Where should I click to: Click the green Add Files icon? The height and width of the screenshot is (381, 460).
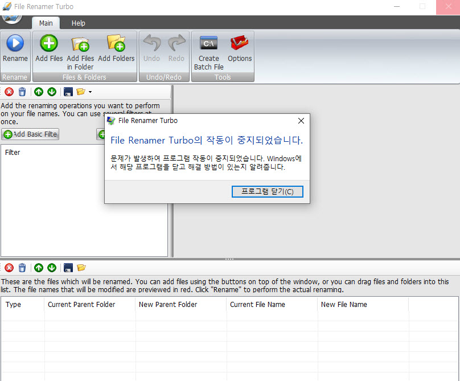49,43
